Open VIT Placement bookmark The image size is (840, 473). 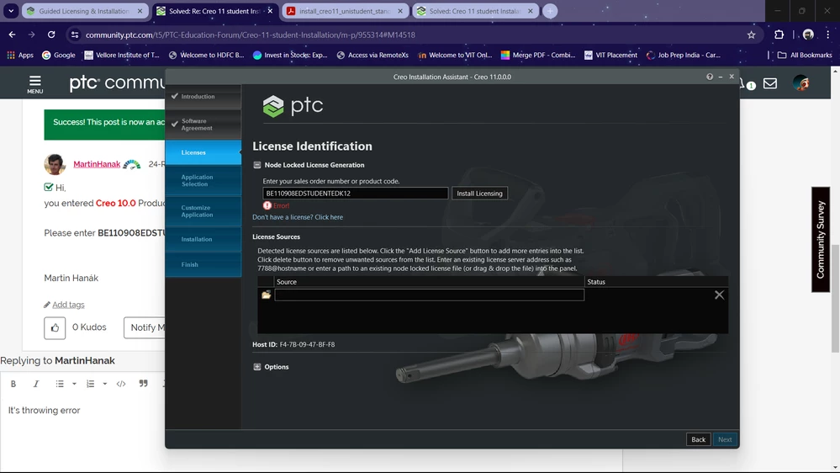[610, 56]
